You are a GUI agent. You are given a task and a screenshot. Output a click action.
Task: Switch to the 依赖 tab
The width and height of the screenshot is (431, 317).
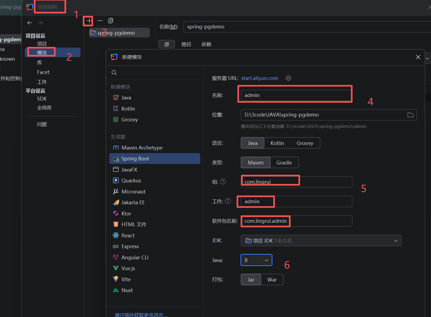206,44
